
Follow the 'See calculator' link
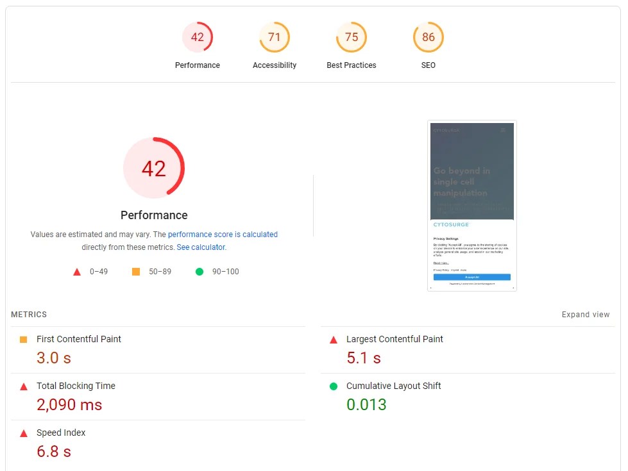[201, 247]
